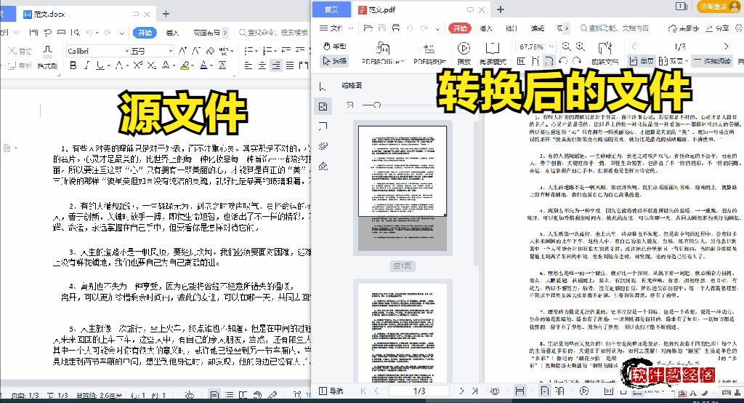744x403 pixels.
Task: Justify text in the Word ribbon
Action: pyautogui.click(x=290, y=65)
